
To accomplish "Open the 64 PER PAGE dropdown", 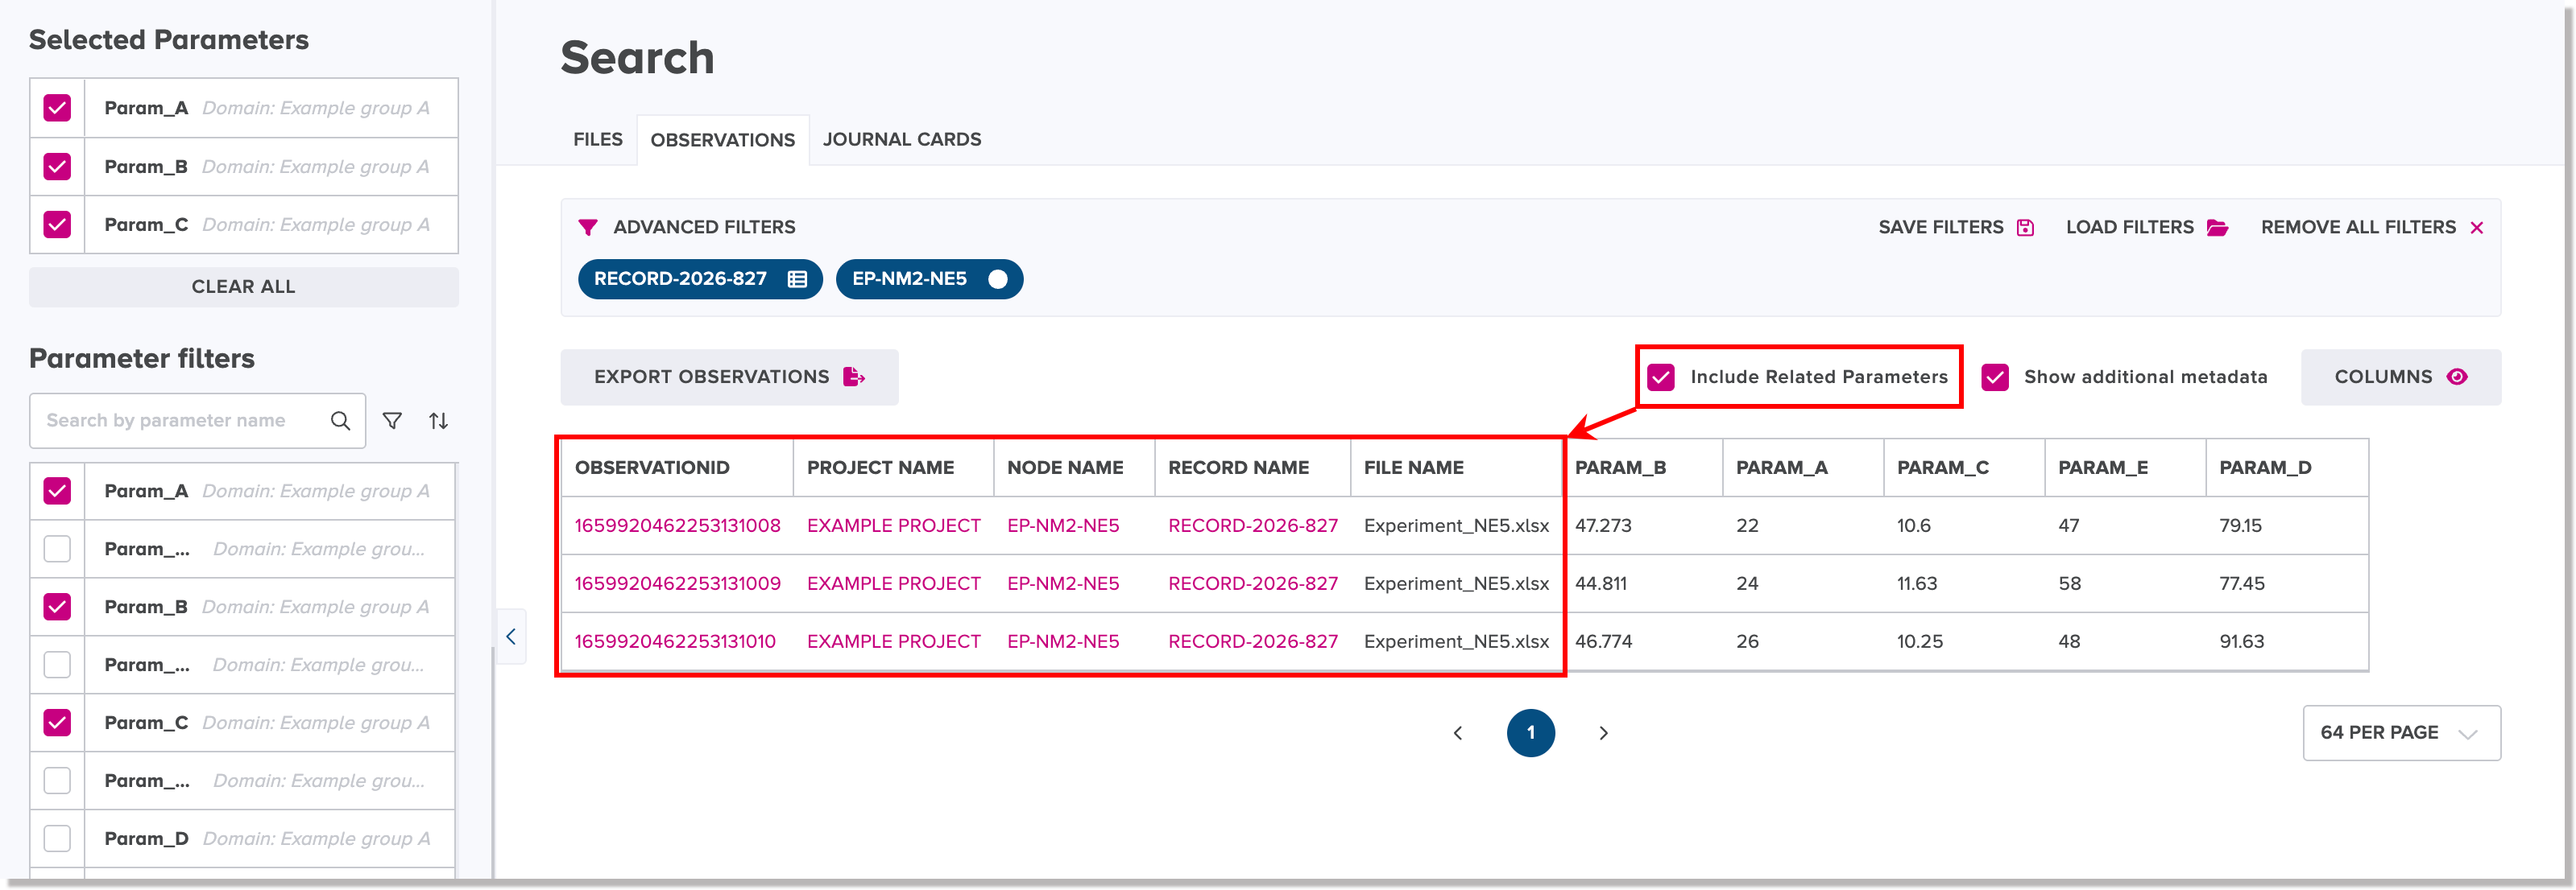I will (x=2401, y=733).
